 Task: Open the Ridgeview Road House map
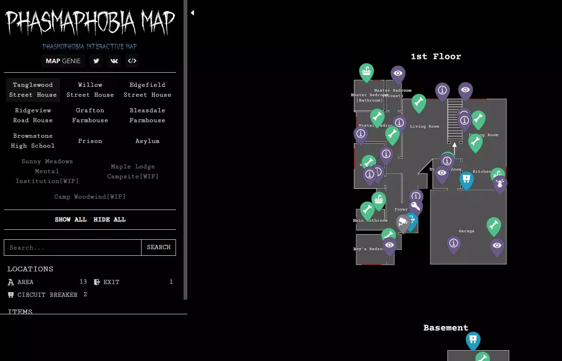coord(33,116)
